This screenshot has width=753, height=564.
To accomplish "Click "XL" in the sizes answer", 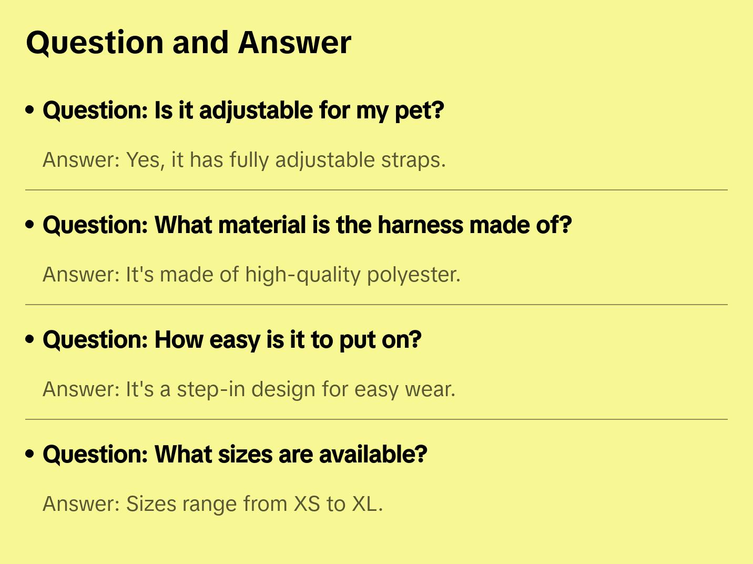I will tap(364, 504).
